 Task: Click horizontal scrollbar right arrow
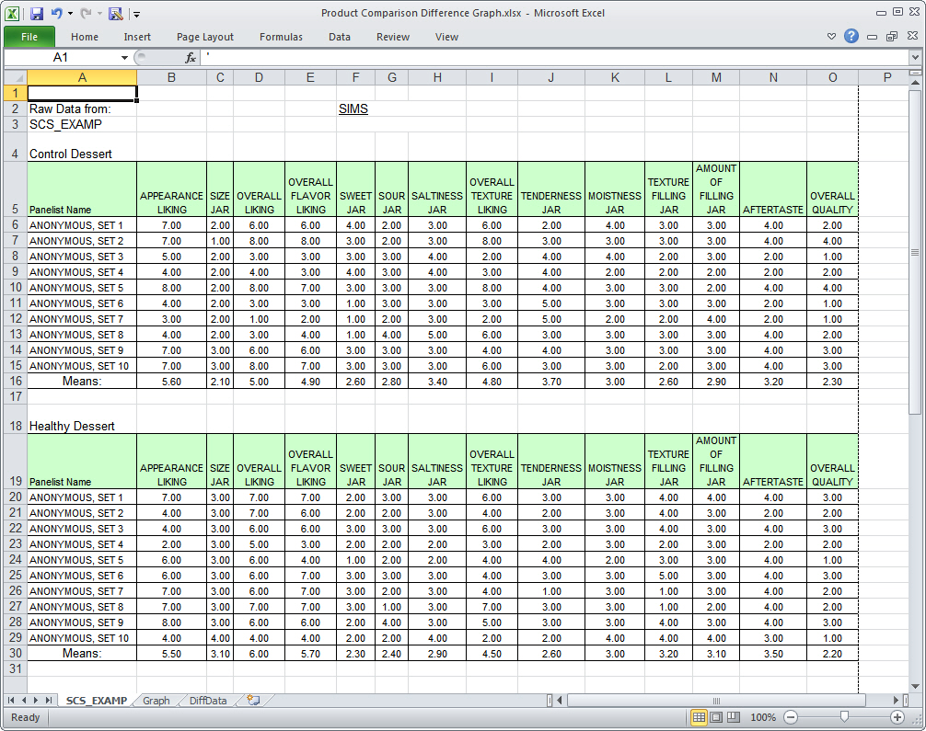click(896, 701)
